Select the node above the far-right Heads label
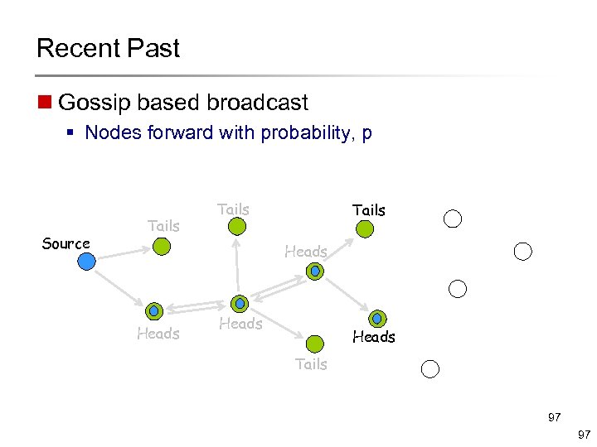Screen dimensions: 597x447 pyautogui.click(x=376, y=318)
